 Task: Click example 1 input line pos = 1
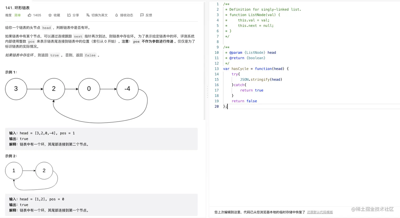click(x=42, y=133)
